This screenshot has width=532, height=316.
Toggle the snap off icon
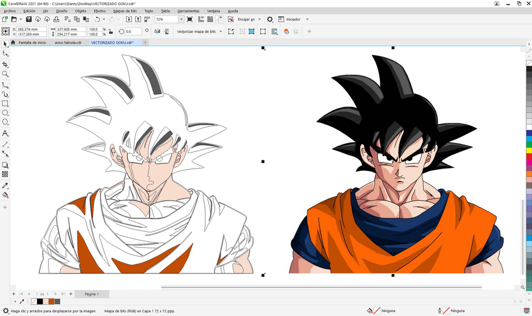click(x=231, y=20)
